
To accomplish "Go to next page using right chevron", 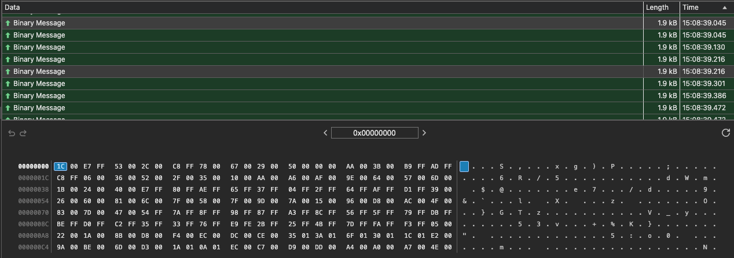I will pos(424,133).
